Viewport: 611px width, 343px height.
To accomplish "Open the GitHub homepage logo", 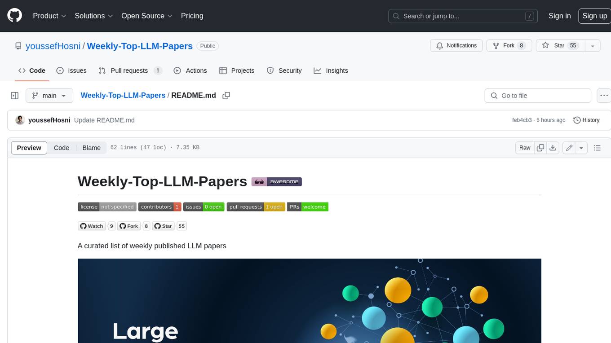I will pyautogui.click(x=14, y=16).
